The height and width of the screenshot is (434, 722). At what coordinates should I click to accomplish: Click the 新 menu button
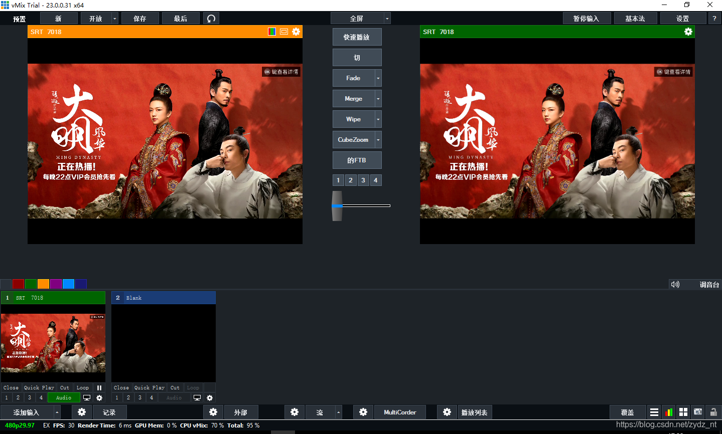pyautogui.click(x=59, y=19)
